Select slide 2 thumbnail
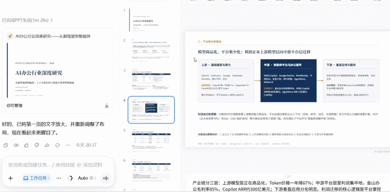390x192 pixels. point(151,50)
